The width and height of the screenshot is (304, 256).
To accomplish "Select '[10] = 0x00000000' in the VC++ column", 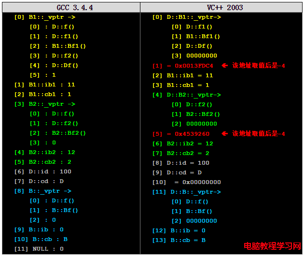I will (x=187, y=182).
